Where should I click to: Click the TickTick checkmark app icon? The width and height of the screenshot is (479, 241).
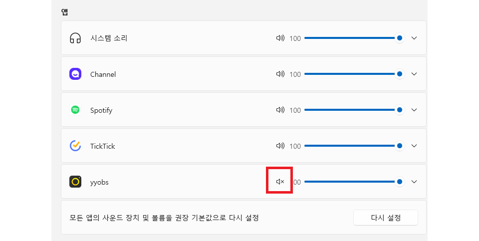click(x=75, y=146)
